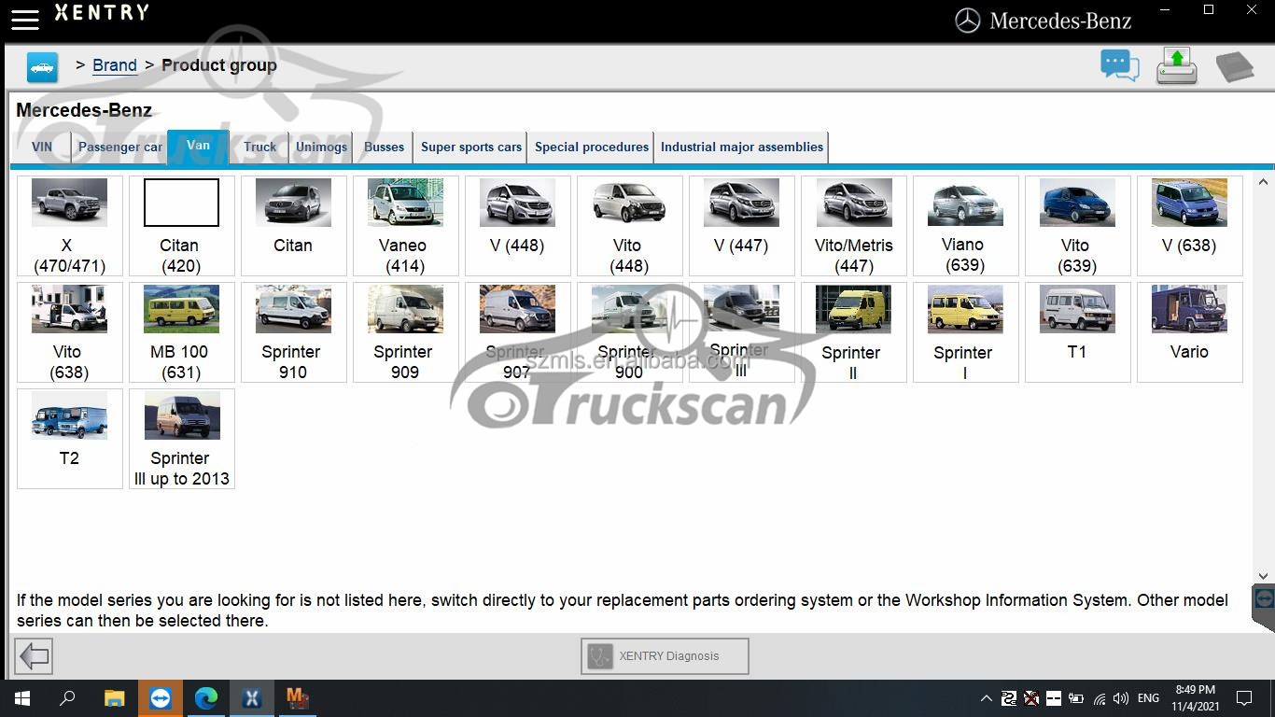Open the XENTRY hamburger menu

click(x=25, y=19)
